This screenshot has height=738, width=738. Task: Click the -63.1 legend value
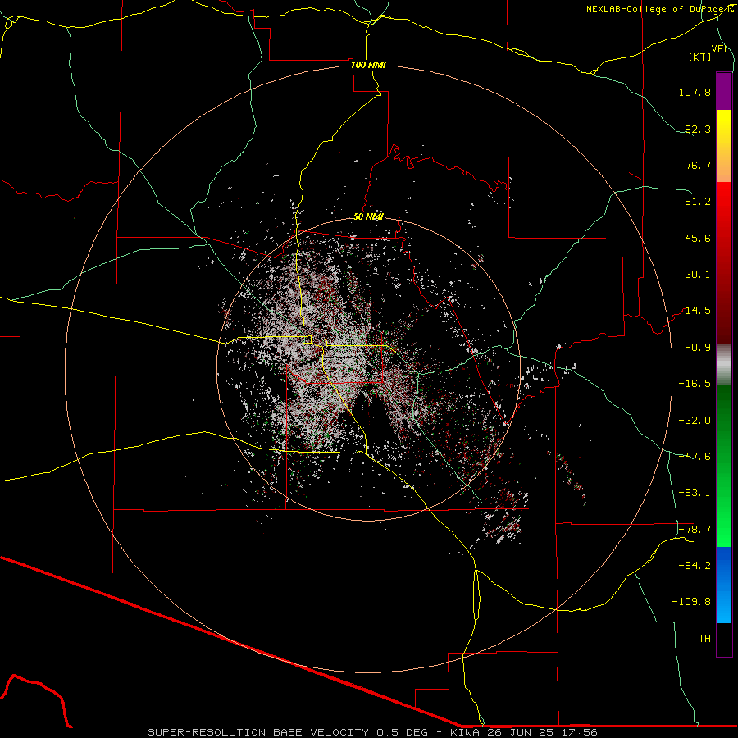point(695,493)
